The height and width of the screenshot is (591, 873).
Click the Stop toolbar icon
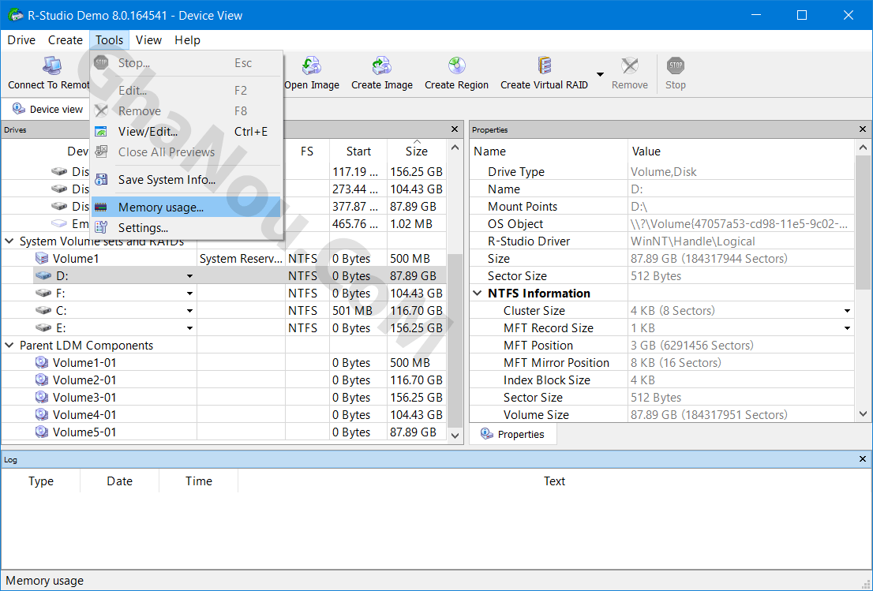point(676,65)
